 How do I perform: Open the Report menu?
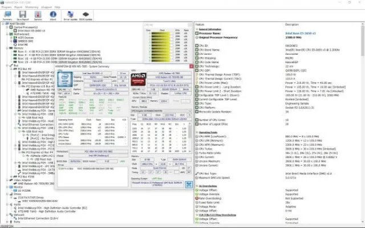(18, 7)
